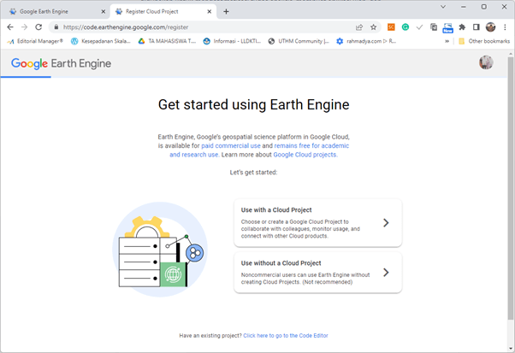Viewport: 515px width, 353px height.
Task: Click the Google Earth Engine logo
Action: [x=61, y=63]
